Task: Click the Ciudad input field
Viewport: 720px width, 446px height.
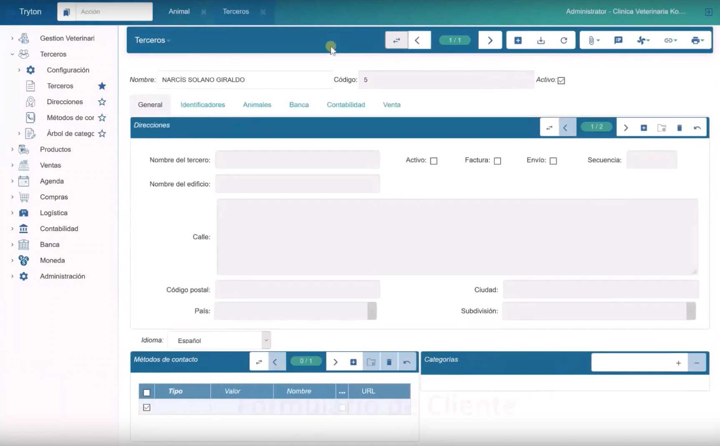Action: tap(601, 290)
